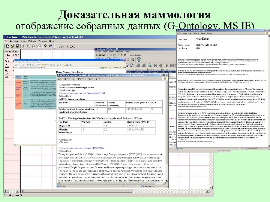Open Window menu in main G-Ontology window
This screenshot has height=202, width=270.
pyautogui.click(x=42, y=41)
